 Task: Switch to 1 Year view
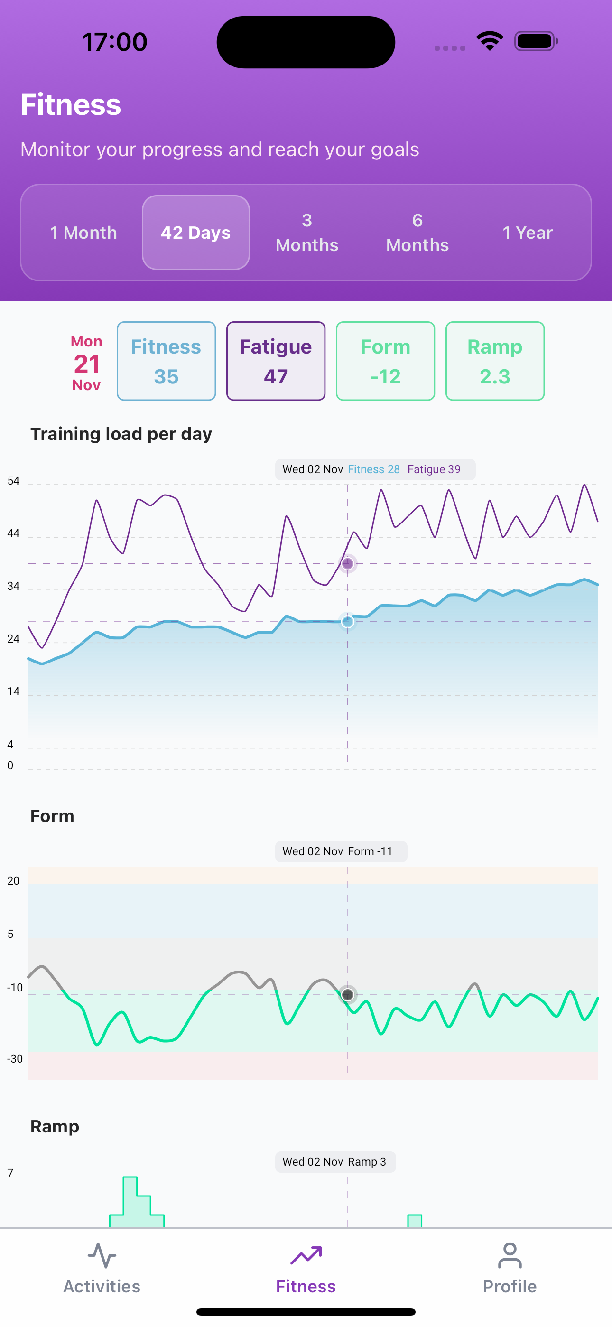(x=528, y=233)
